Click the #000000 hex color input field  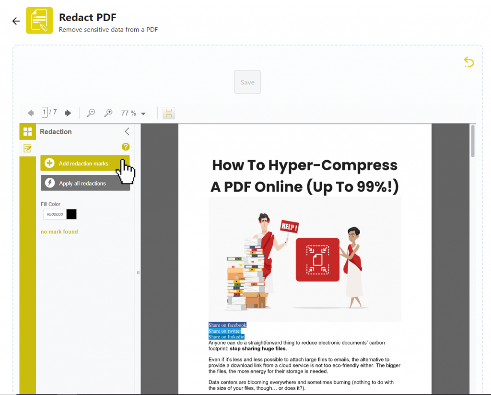tap(54, 214)
